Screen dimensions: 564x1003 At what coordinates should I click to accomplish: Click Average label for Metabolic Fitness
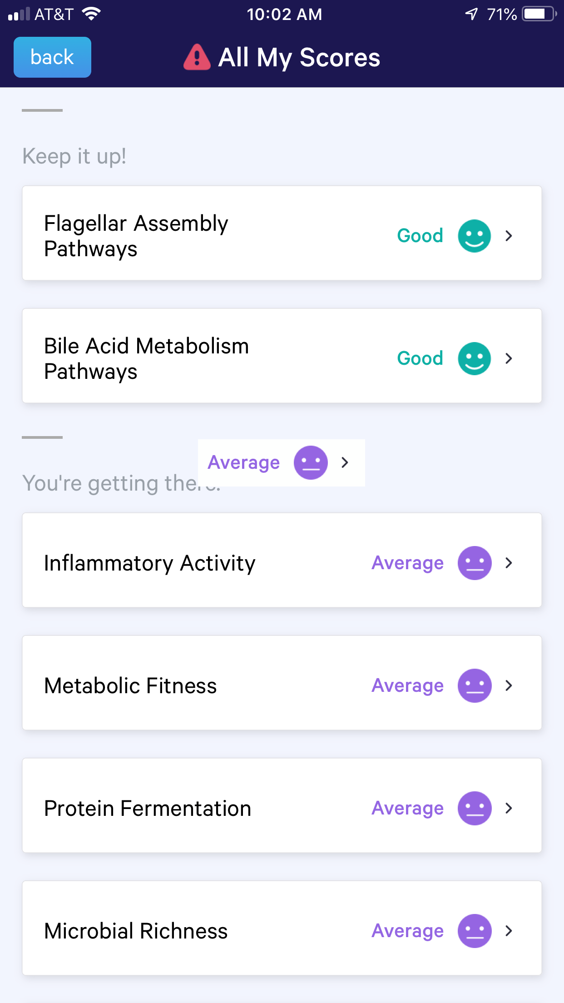(407, 685)
